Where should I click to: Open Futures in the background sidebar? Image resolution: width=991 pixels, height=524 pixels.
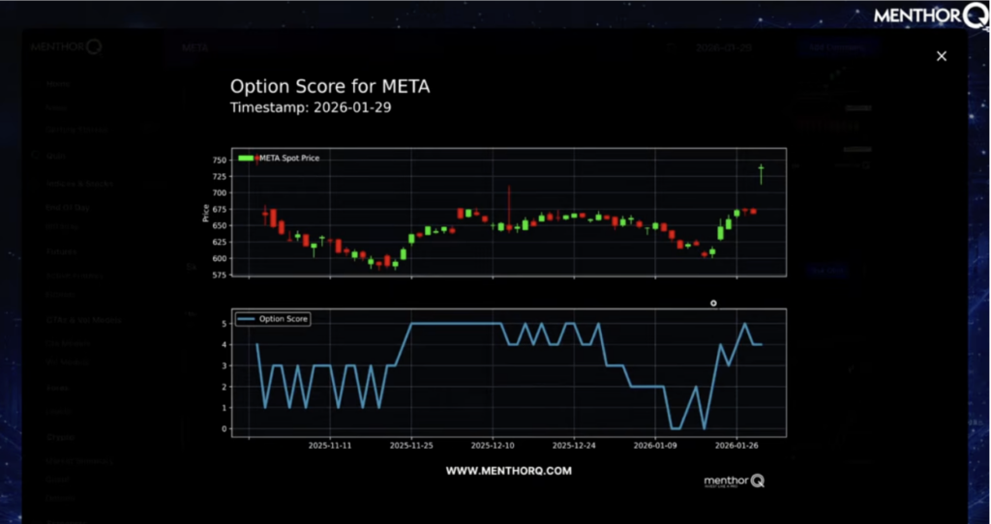[x=61, y=252]
